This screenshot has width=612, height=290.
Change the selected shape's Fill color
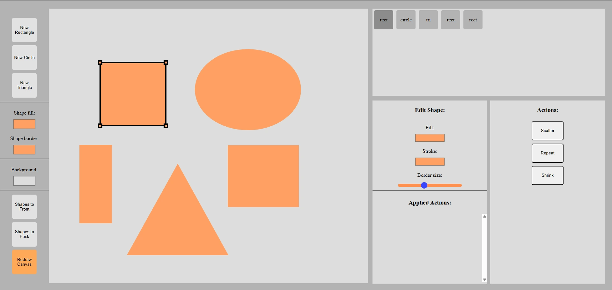[x=430, y=138]
